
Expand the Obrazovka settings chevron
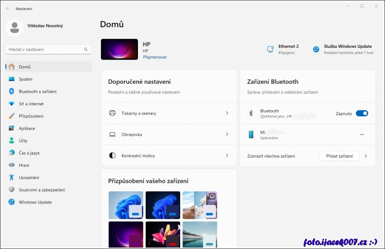pyautogui.click(x=227, y=135)
